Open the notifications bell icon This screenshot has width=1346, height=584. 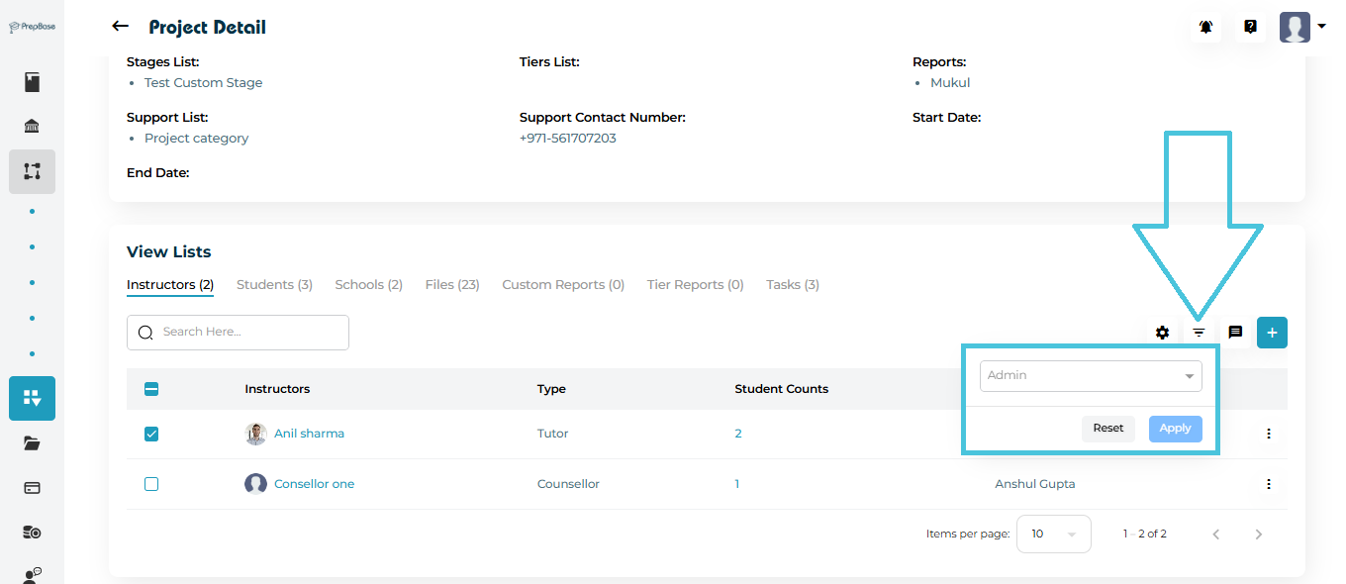click(x=1205, y=27)
